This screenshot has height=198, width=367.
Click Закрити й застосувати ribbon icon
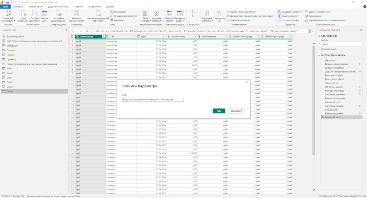click(8, 13)
